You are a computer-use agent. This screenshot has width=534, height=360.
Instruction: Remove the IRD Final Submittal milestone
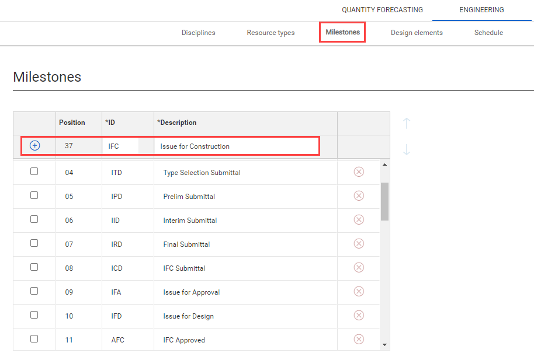[x=359, y=243]
